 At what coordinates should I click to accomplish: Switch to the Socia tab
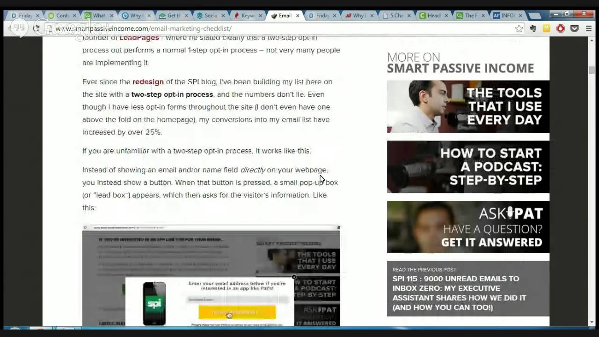[210, 15]
